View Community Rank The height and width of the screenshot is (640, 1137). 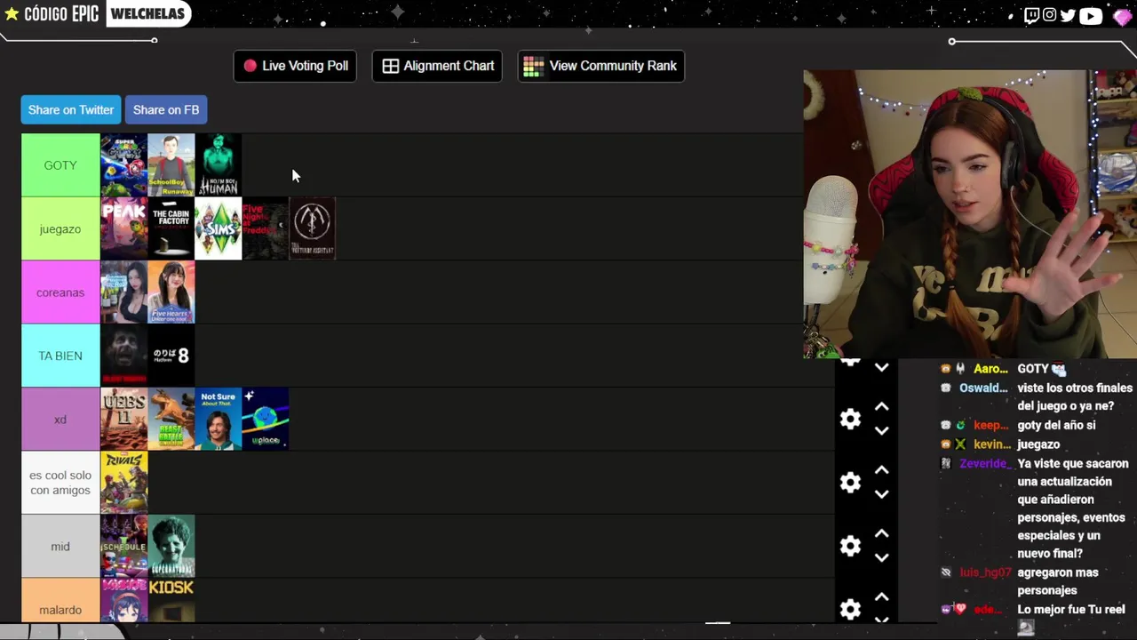pyautogui.click(x=600, y=66)
